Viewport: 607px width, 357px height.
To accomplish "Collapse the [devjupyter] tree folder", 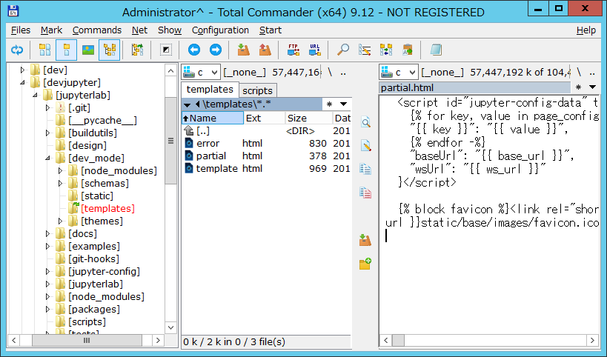I will tap(22, 82).
